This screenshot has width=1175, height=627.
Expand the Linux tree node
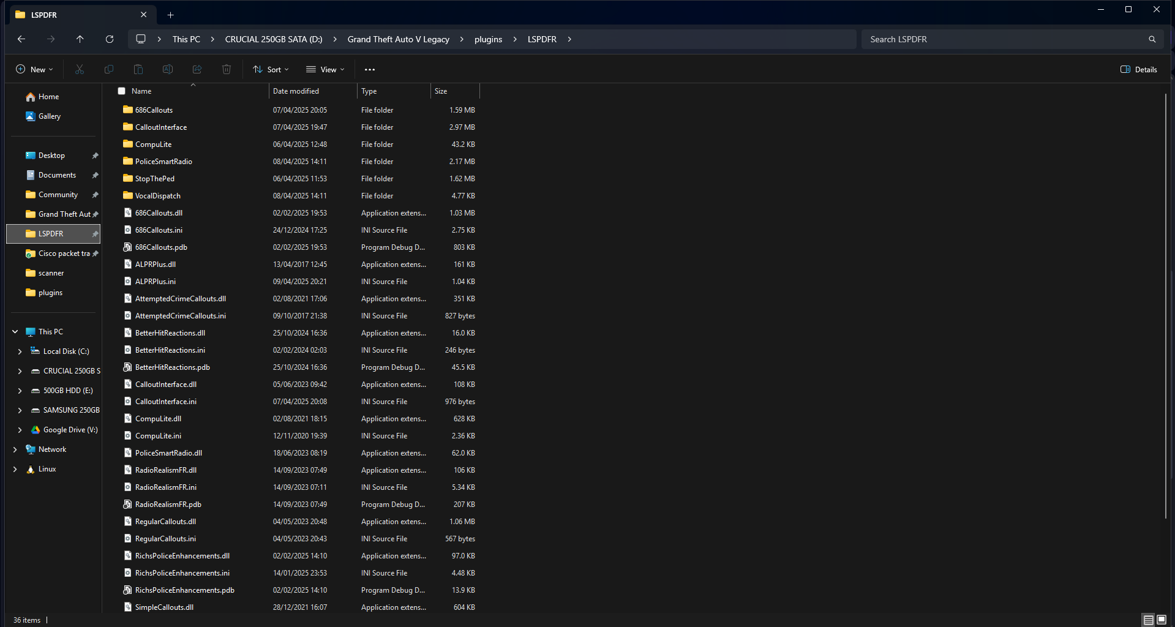point(15,469)
